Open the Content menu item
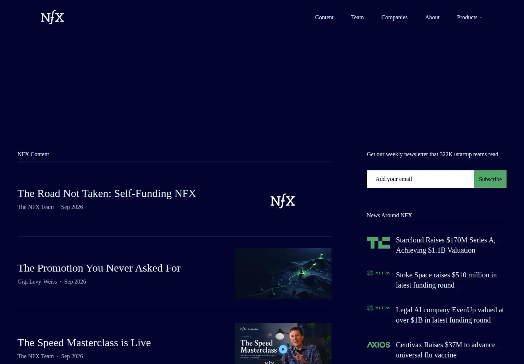This screenshot has height=364, width=524. point(324,17)
